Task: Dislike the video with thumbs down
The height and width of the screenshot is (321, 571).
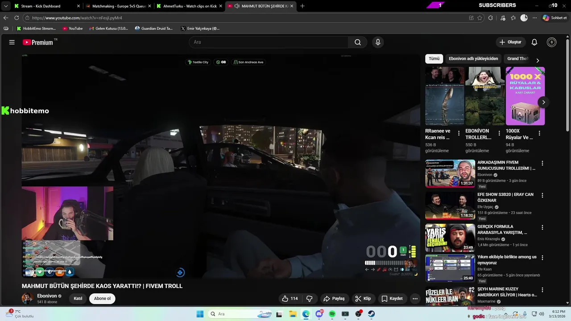Action: click(309, 299)
